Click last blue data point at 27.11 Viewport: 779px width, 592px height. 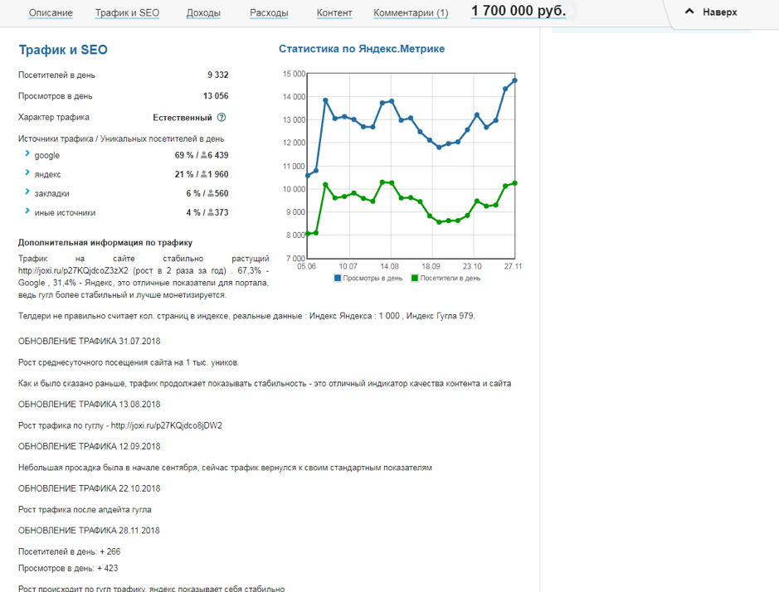click(x=514, y=80)
